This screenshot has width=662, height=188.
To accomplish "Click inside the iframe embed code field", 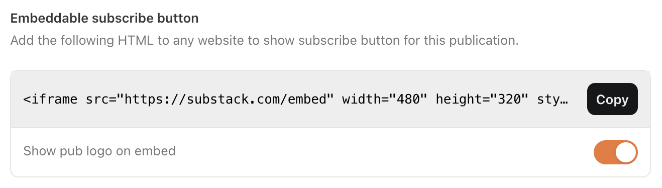I will 295,100.
